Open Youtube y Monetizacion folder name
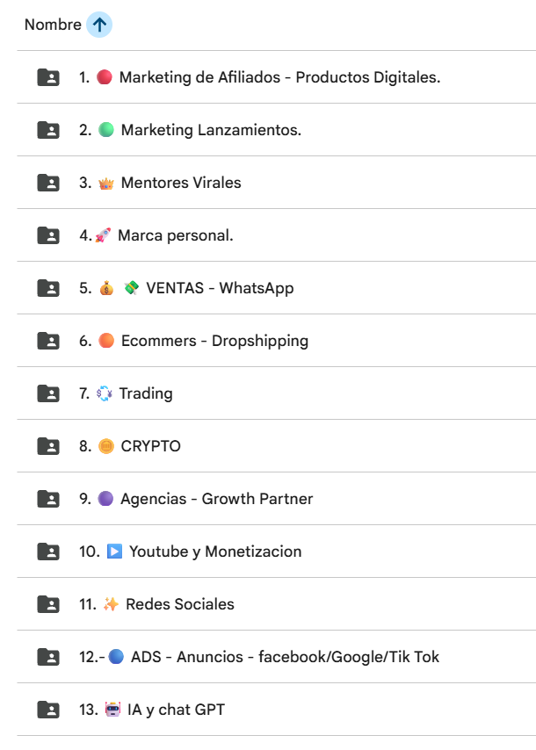 [215, 552]
